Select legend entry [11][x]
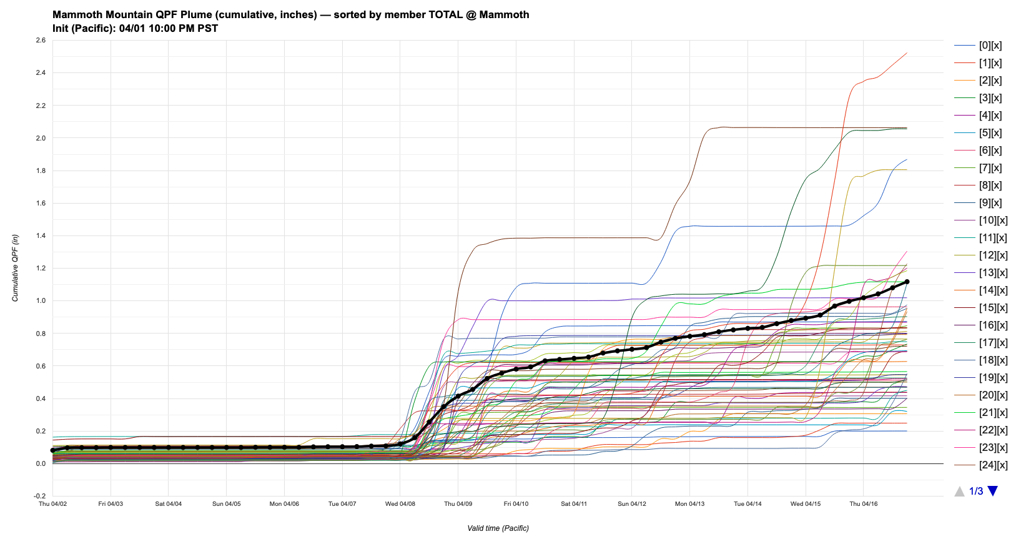This screenshot has width=1036, height=544. pyautogui.click(x=981, y=238)
